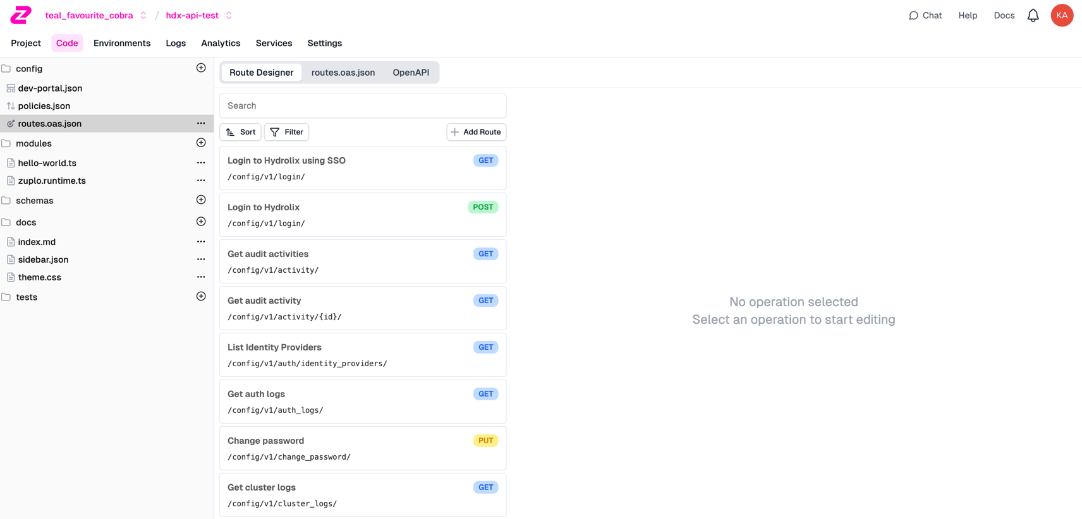Expand the hdx-api-test project switcher

[229, 16]
